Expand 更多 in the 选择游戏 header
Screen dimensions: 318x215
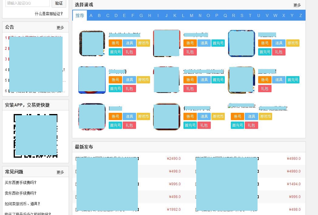coord(297,5)
